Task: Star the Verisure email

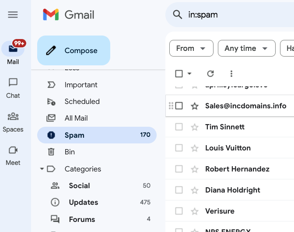Action: tap(195, 211)
